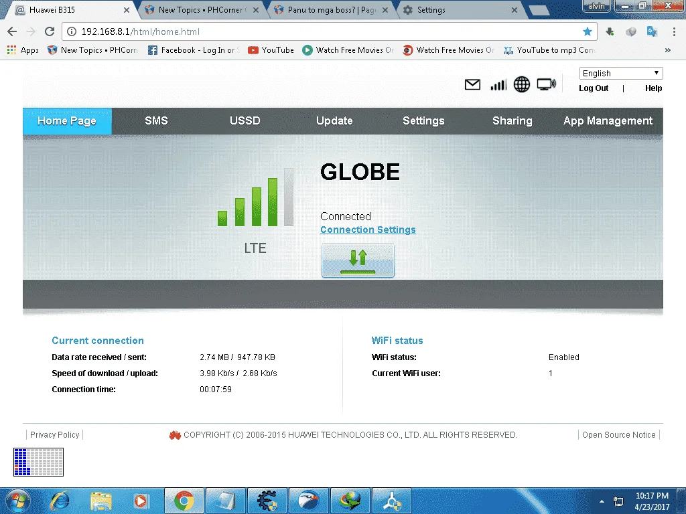Image resolution: width=686 pixels, height=514 pixels.
Task: Click the address bar URL field
Action: (328, 31)
